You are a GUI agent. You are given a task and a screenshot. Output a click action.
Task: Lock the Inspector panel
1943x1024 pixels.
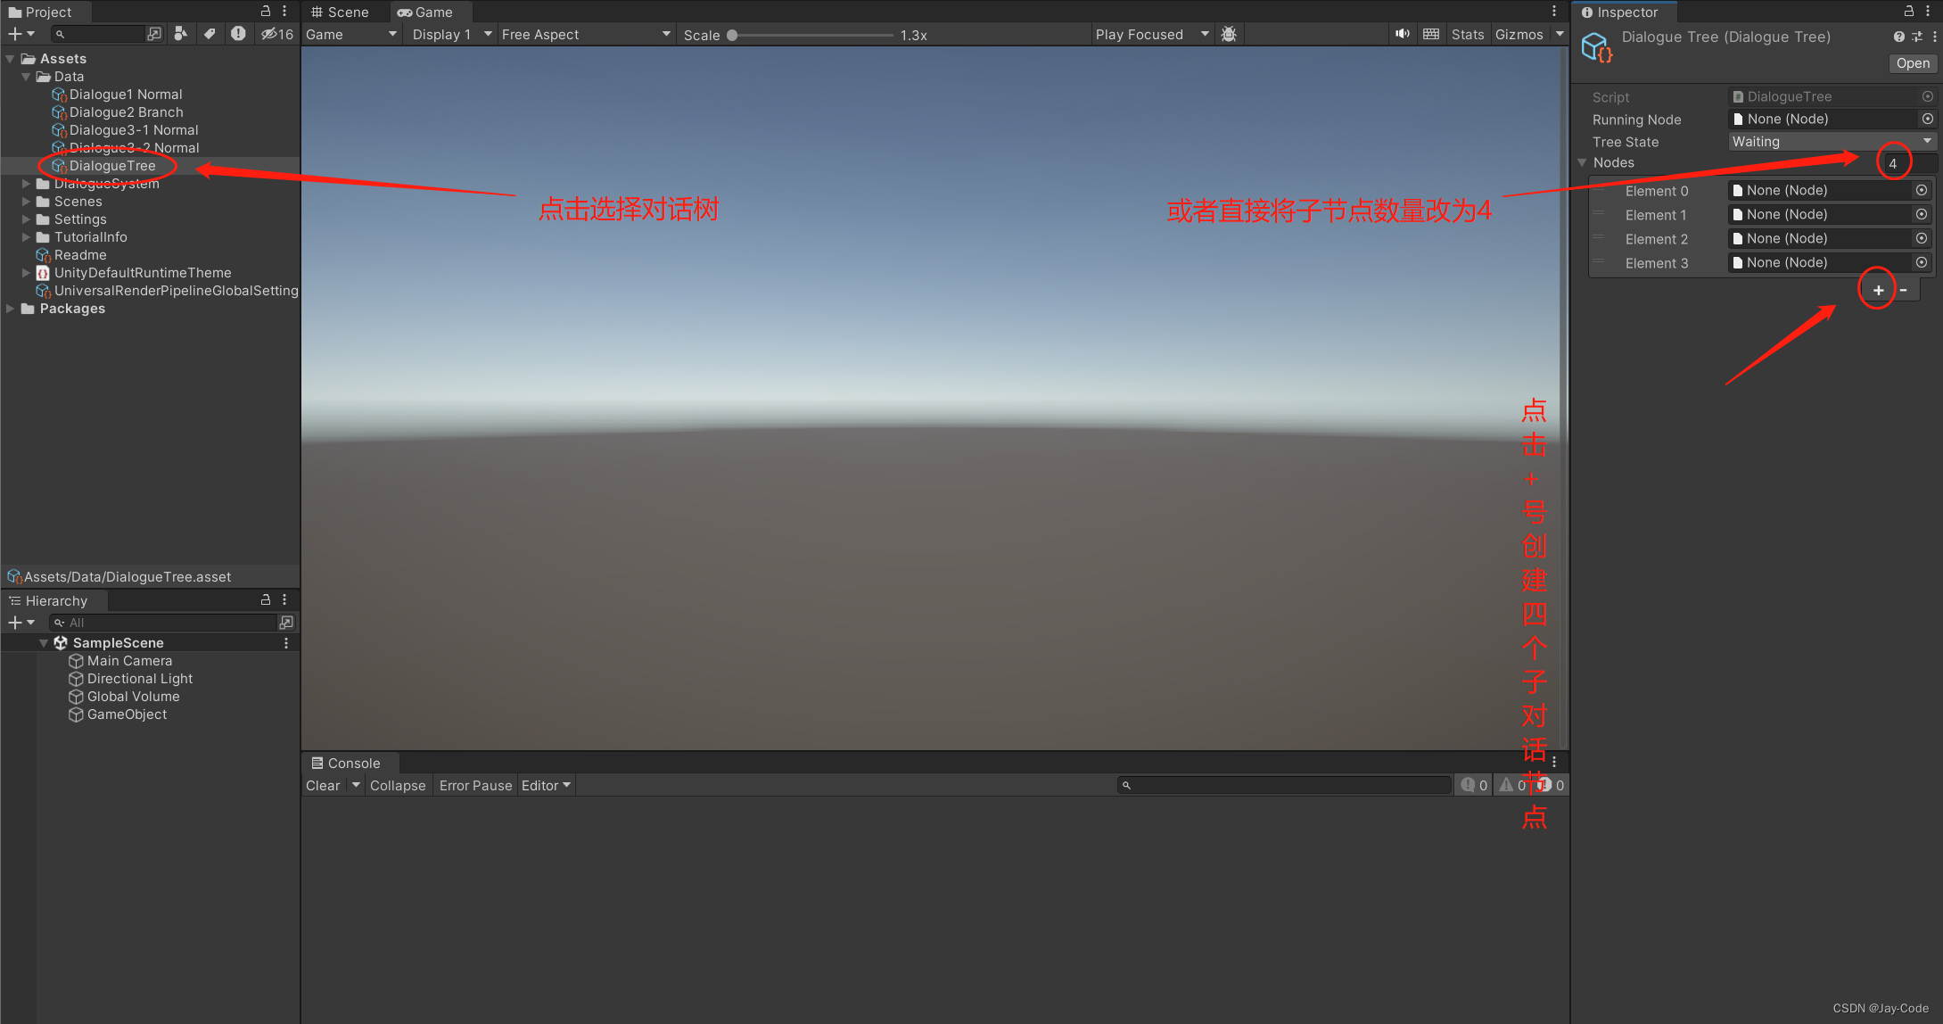coord(1909,12)
